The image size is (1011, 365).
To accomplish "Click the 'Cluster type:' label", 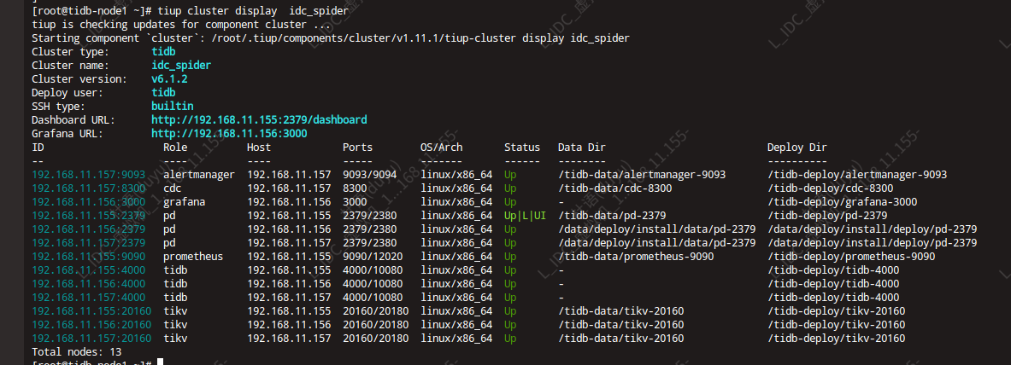I will pyautogui.click(x=71, y=51).
